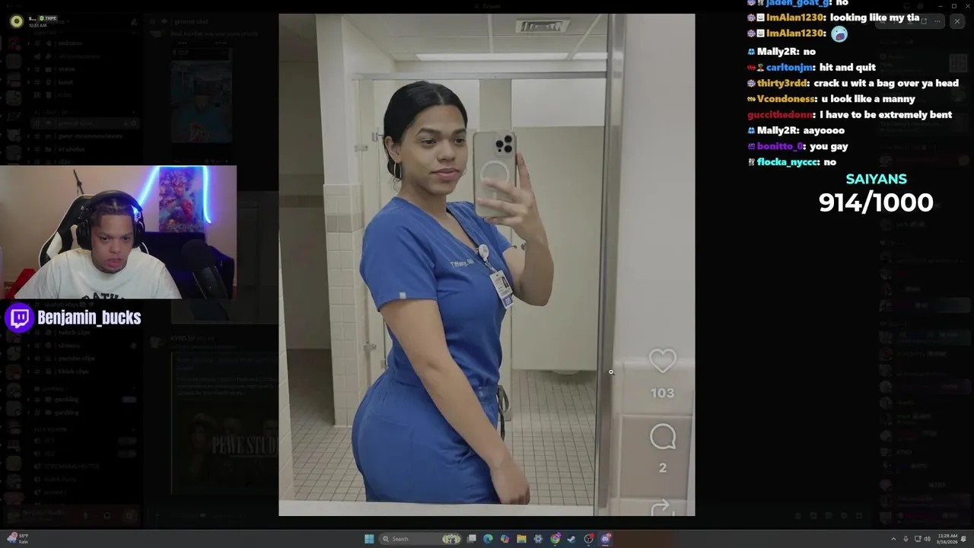This screenshot has width=974, height=548.
Task: Open the Windows Start menu
Action: click(x=369, y=539)
